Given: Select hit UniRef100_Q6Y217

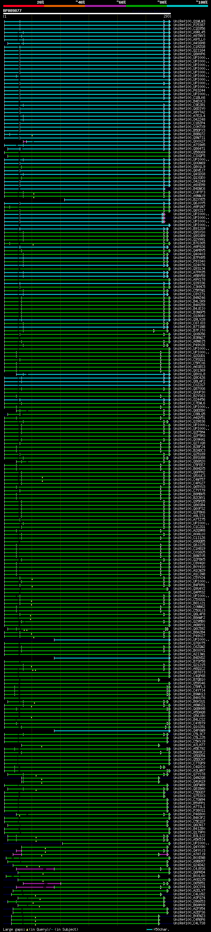Looking at the screenshot, I should [189, 210].
